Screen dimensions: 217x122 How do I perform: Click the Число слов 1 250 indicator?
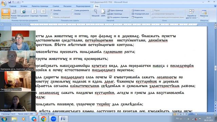pos(25,114)
